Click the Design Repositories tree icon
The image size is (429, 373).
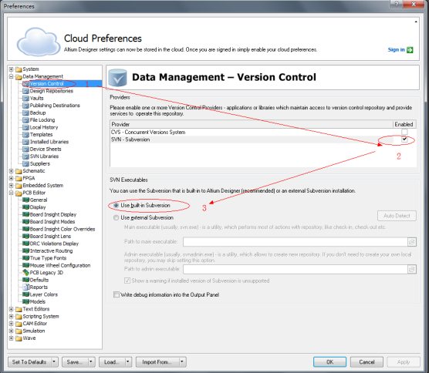[25, 91]
